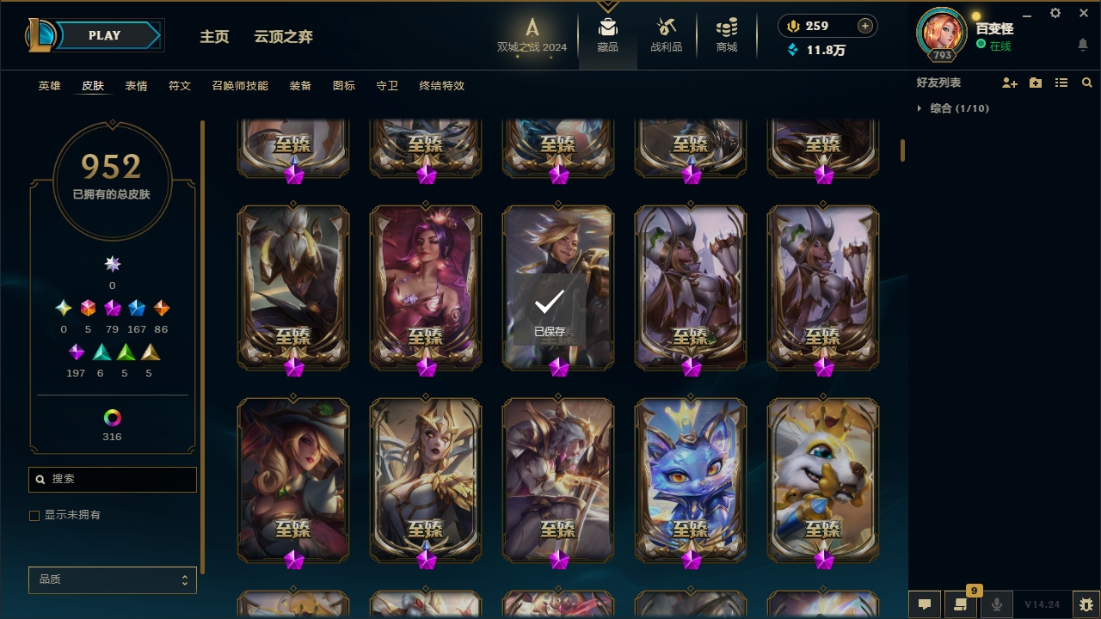The image size is (1101, 619).
Task: Open the 品质 sort dropdown
Action: pyautogui.click(x=113, y=579)
